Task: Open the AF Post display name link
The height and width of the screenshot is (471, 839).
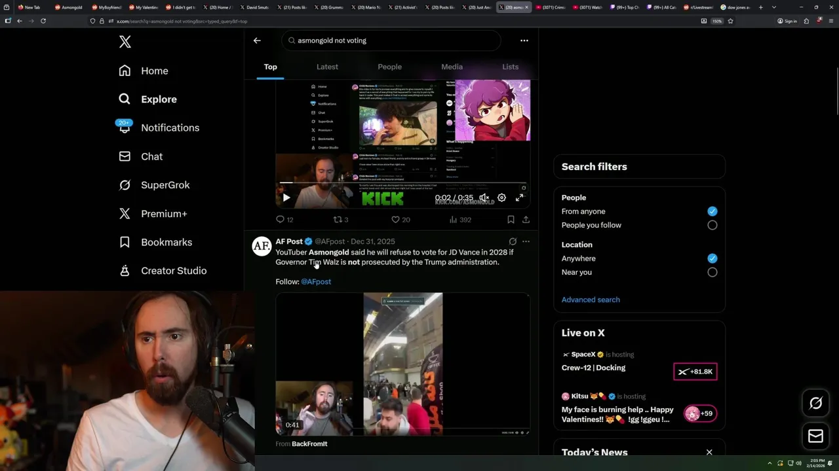Action: click(289, 241)
